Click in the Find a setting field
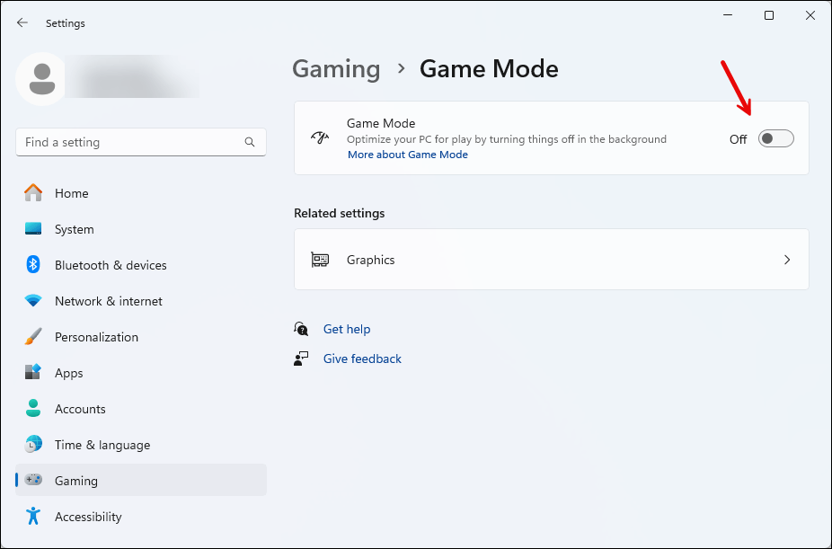 [130, 142]
